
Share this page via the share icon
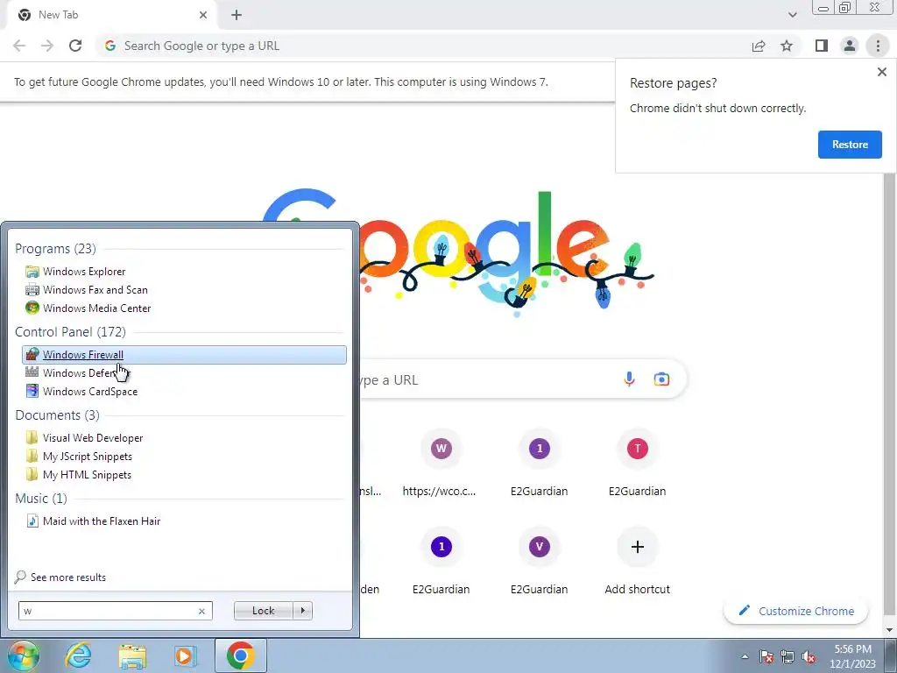click(759, 46)
